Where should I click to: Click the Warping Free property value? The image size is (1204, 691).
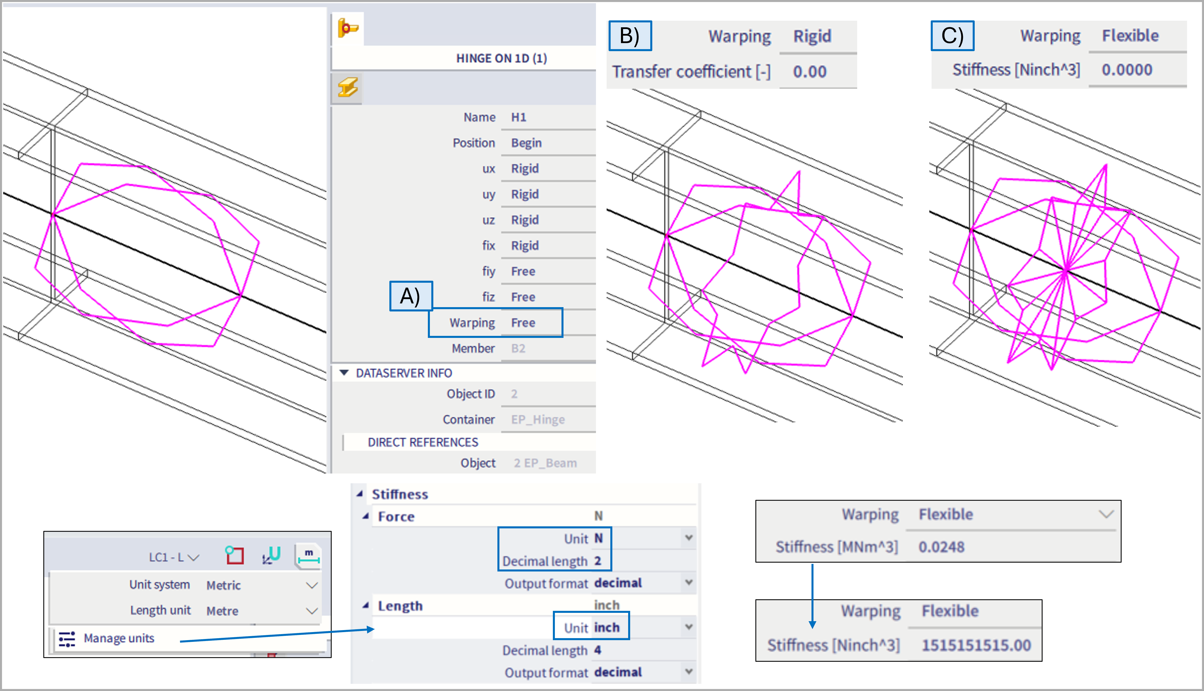coord(523,323)
